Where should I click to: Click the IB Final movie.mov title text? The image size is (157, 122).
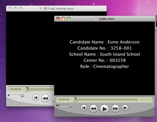pos(59,8)
